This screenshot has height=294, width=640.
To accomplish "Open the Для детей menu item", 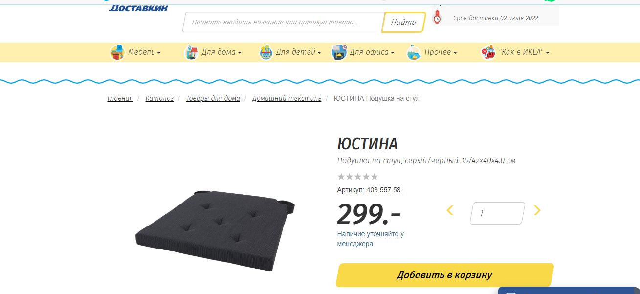I will [x=298, y=52].
